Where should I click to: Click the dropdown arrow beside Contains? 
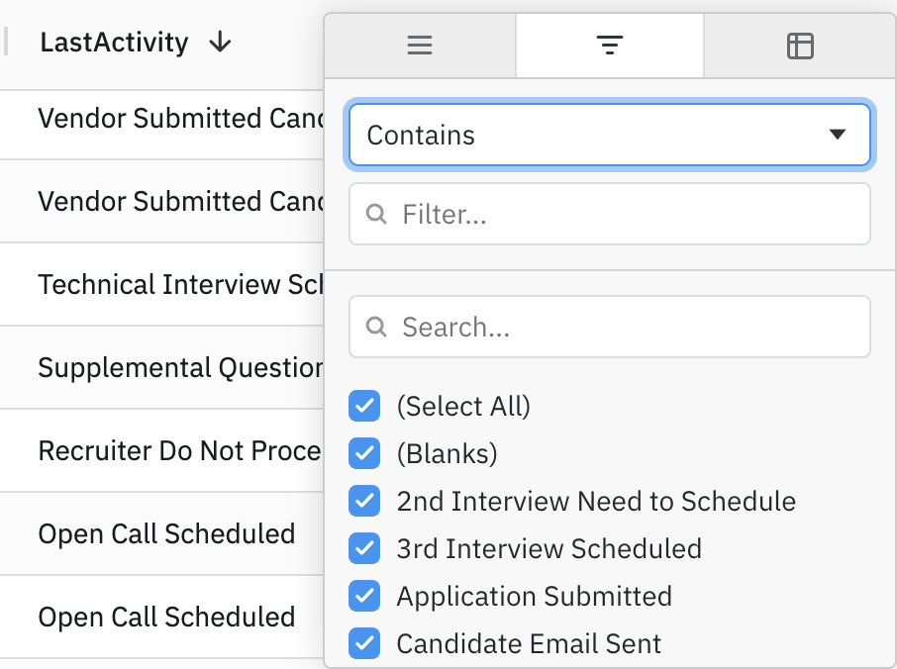click(x=838, y=135)
